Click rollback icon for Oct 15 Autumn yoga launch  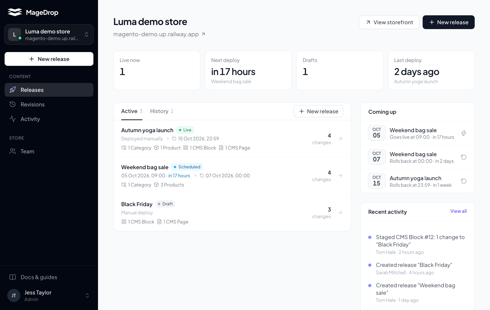coord(464,181)
